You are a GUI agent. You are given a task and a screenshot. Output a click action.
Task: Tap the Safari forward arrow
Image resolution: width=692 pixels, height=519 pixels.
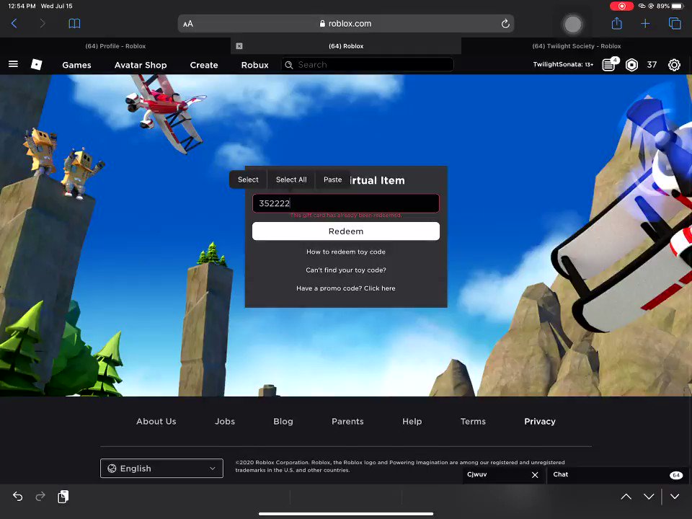[x=43, y=23]
